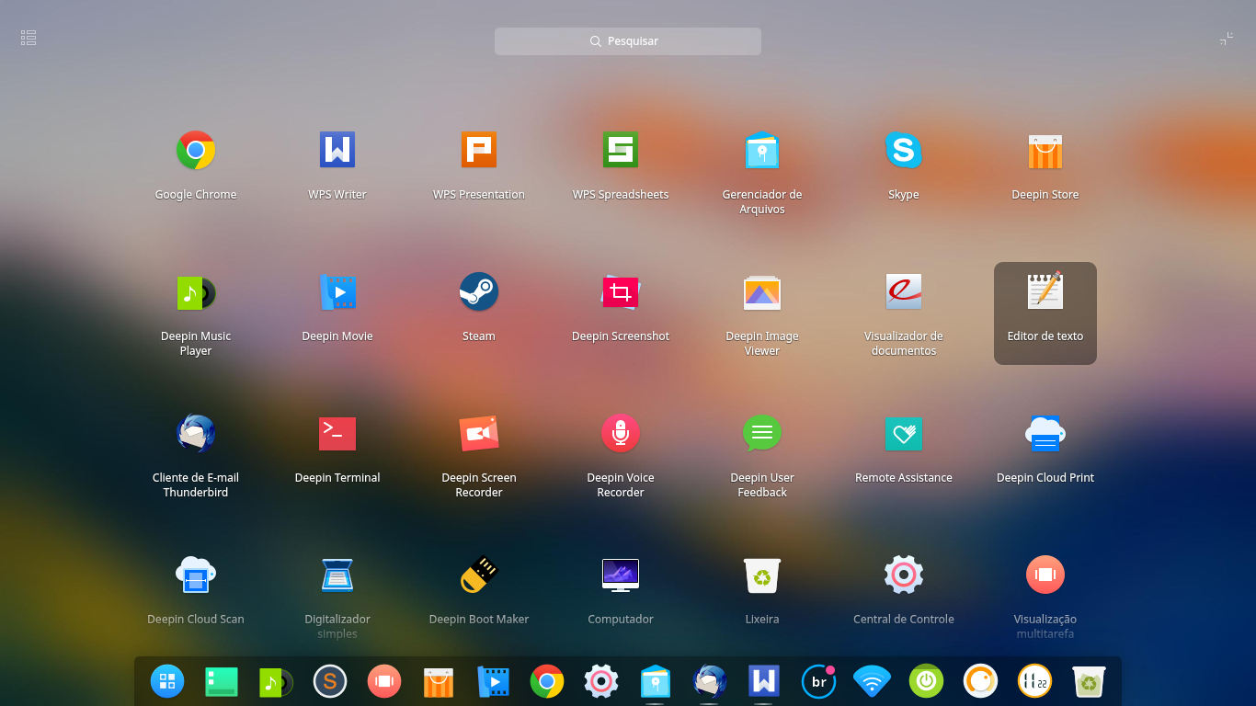The image size is (1256, 706).
Task: Start Deepin Screen Recorder
Action: point(479,433)
